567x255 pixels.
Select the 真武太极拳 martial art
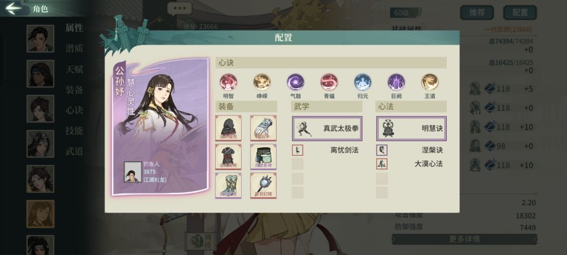tap(327, 128)
